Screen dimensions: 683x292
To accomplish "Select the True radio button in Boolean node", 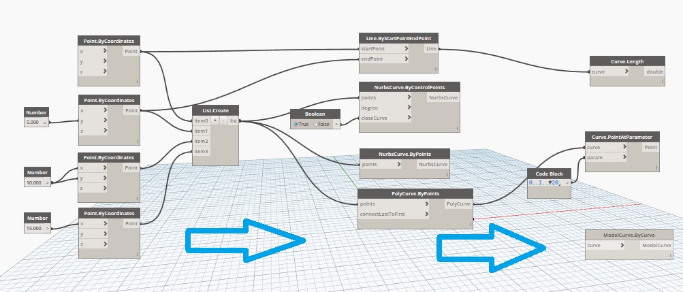I will click(296, 124).
